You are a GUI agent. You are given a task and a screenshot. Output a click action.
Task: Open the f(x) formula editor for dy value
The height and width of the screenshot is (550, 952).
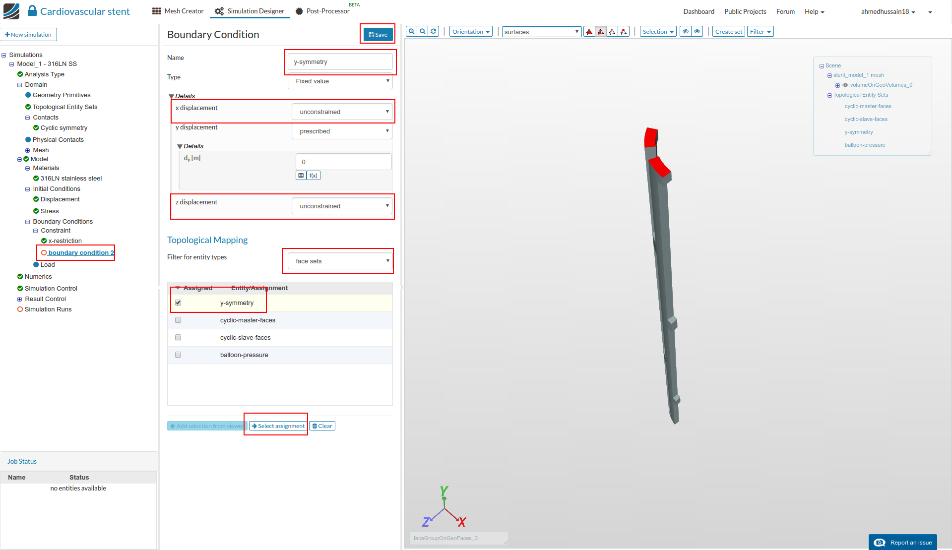[314, 175]
